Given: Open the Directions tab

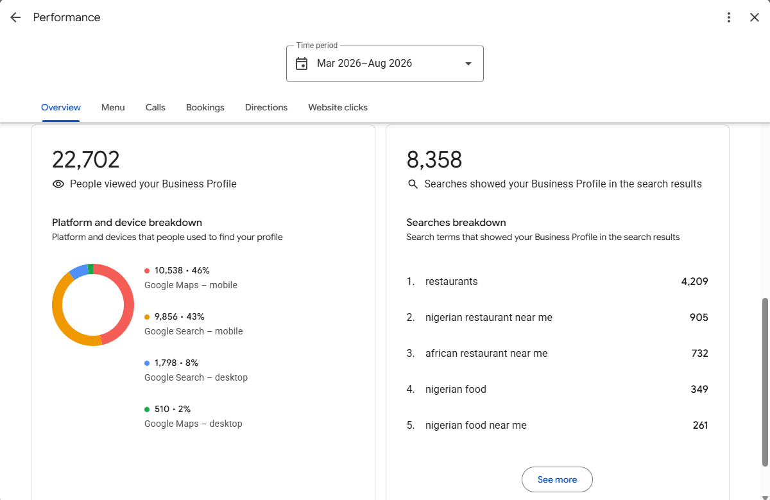Looking at the screenshot, I should click(x=266, y=107).
